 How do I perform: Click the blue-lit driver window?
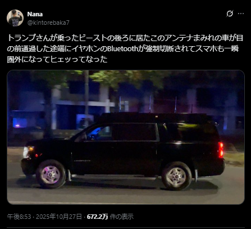[99, 133]
